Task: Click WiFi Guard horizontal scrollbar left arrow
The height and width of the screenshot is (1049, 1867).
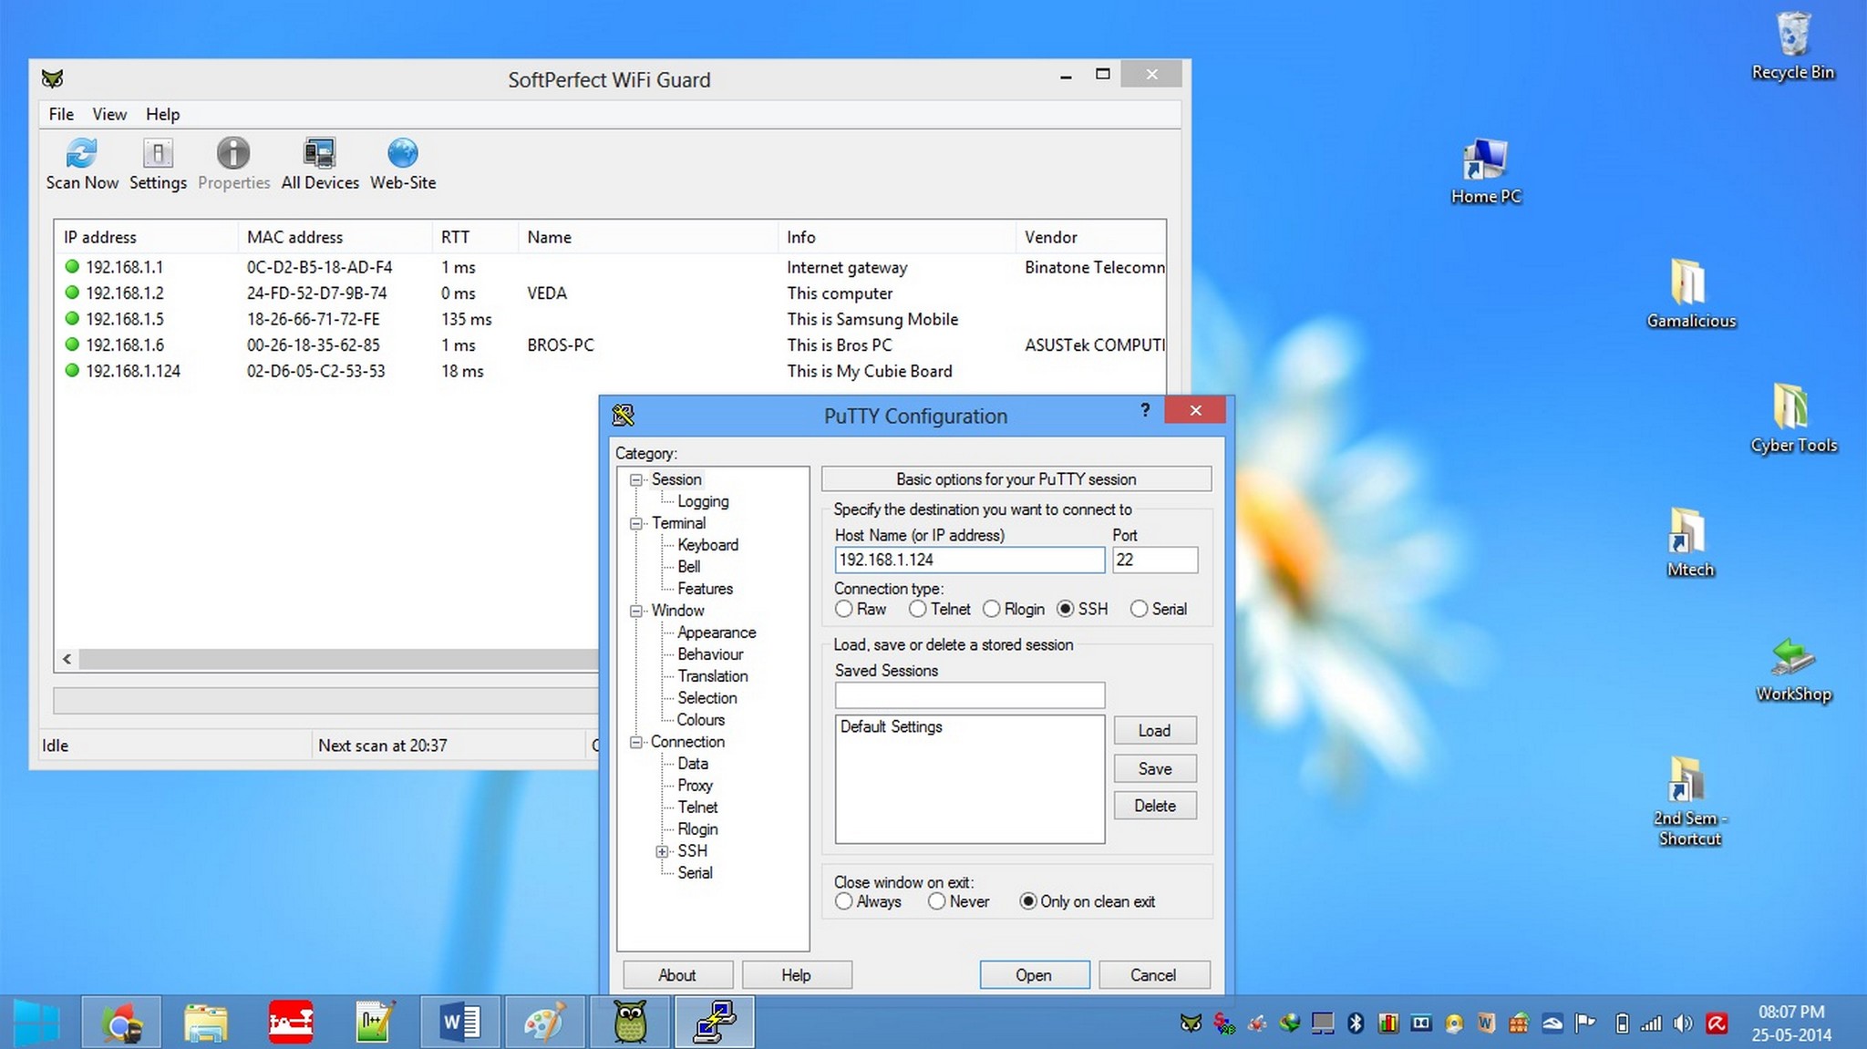Action: point(67,659)
